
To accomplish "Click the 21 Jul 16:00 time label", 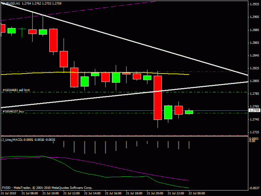I will (x=113, y=193).
